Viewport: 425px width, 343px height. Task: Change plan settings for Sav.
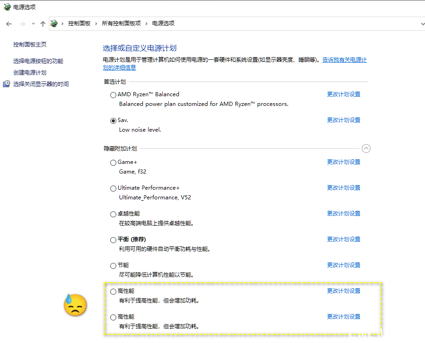pos(344,120)
